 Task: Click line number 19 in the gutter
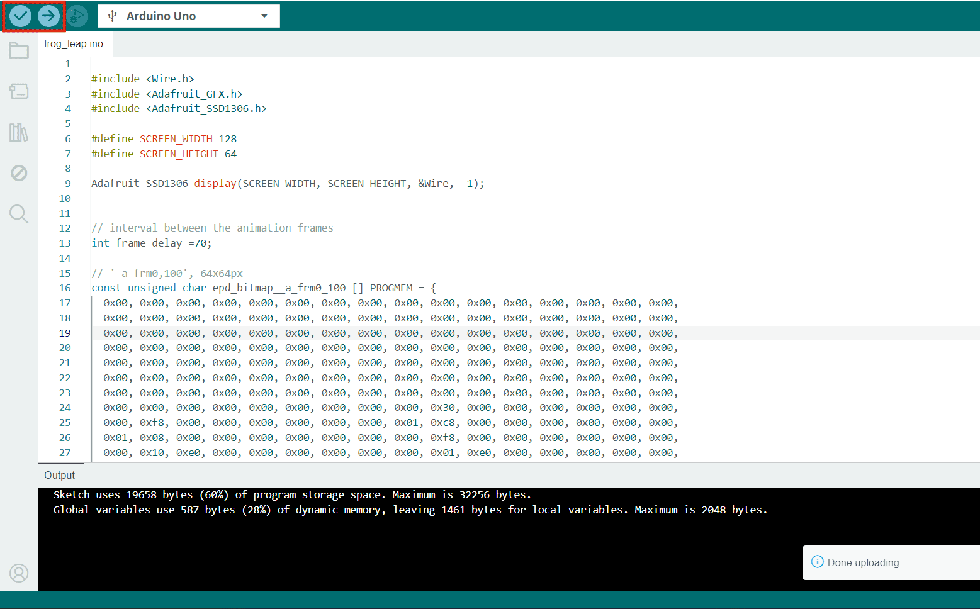coord(65,333)
